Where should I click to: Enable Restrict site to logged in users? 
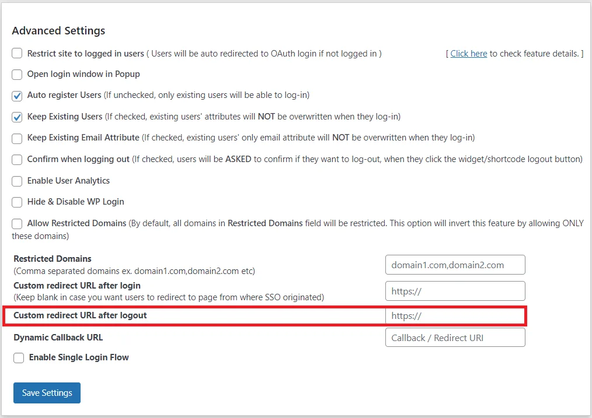pos(17,53)
